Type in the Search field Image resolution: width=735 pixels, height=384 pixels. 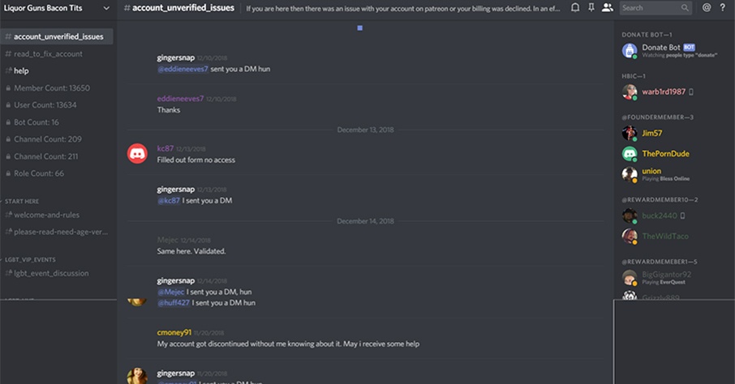pyautogui.click(x=649, y=8)
